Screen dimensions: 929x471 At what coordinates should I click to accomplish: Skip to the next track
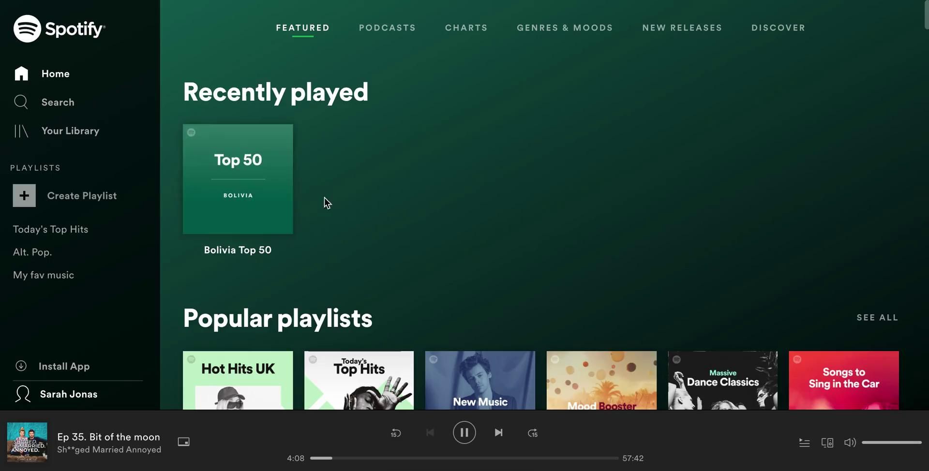[498, 432]
